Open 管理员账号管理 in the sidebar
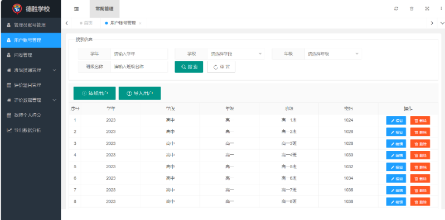Image resolution: width=445 pixels, height=220 pixels. click(30, 25)
